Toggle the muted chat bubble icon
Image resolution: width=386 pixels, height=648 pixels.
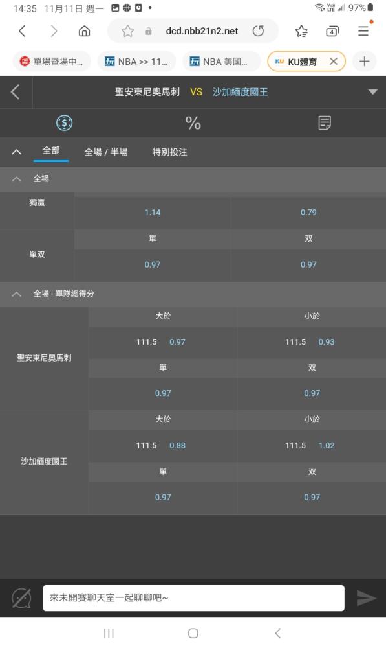tap(21, 598)
